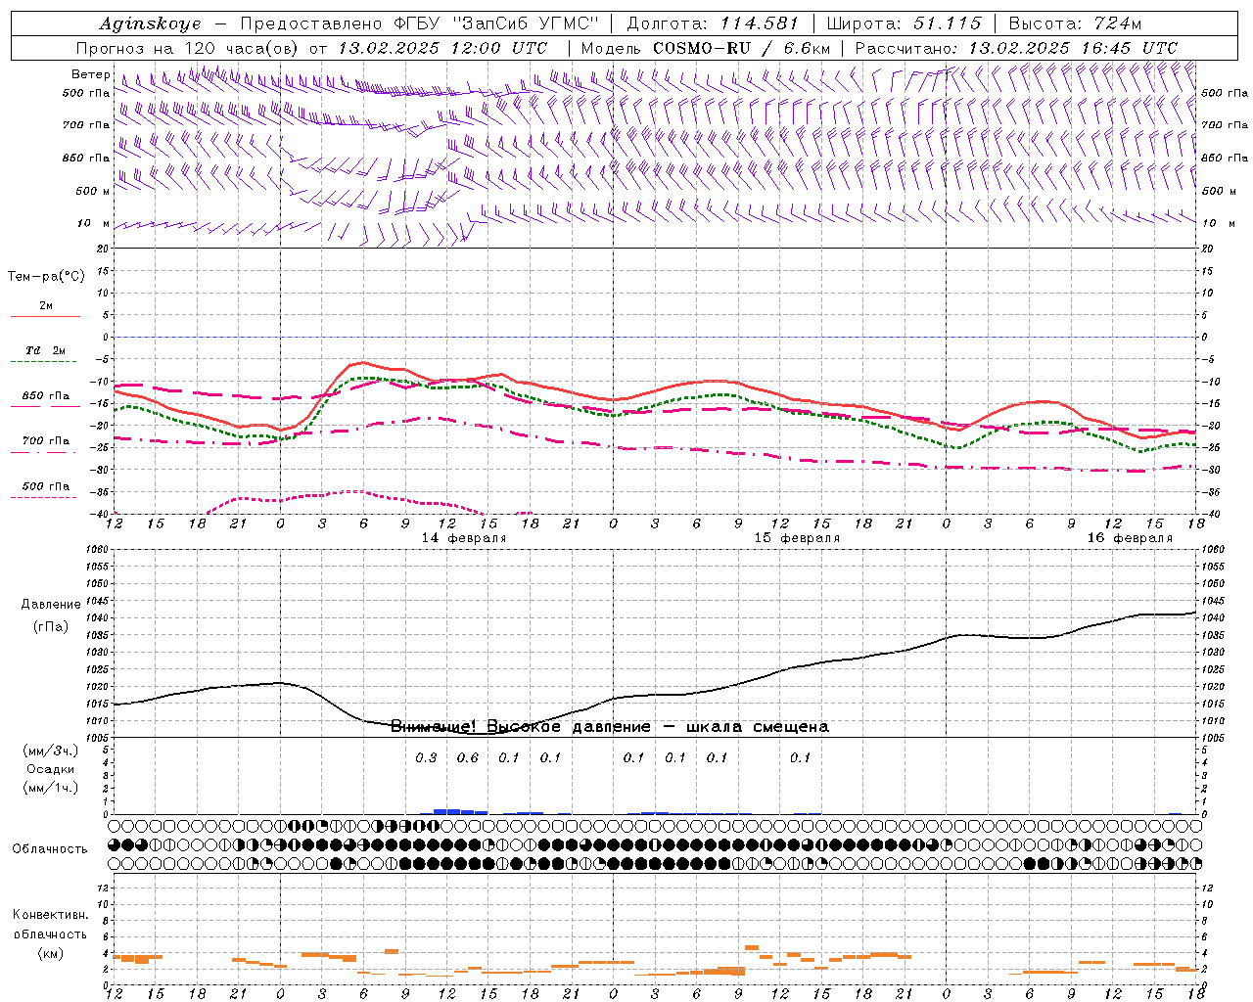This screenshot has width=1253, height=1002.
Task: Click the "Широта: 51.115" header field
Action: tap(904, 23)
